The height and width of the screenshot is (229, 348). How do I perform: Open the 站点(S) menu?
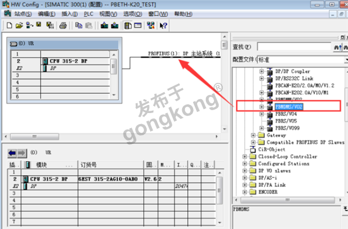(23, 14)
